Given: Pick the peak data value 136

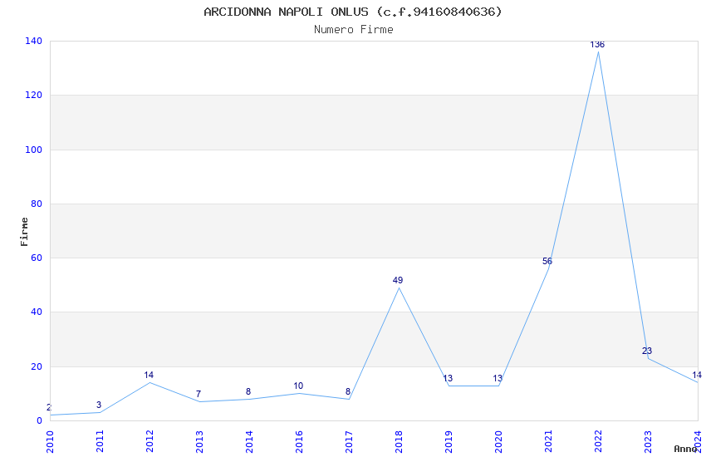Looking at the screenshot, I should click(597, 45).
